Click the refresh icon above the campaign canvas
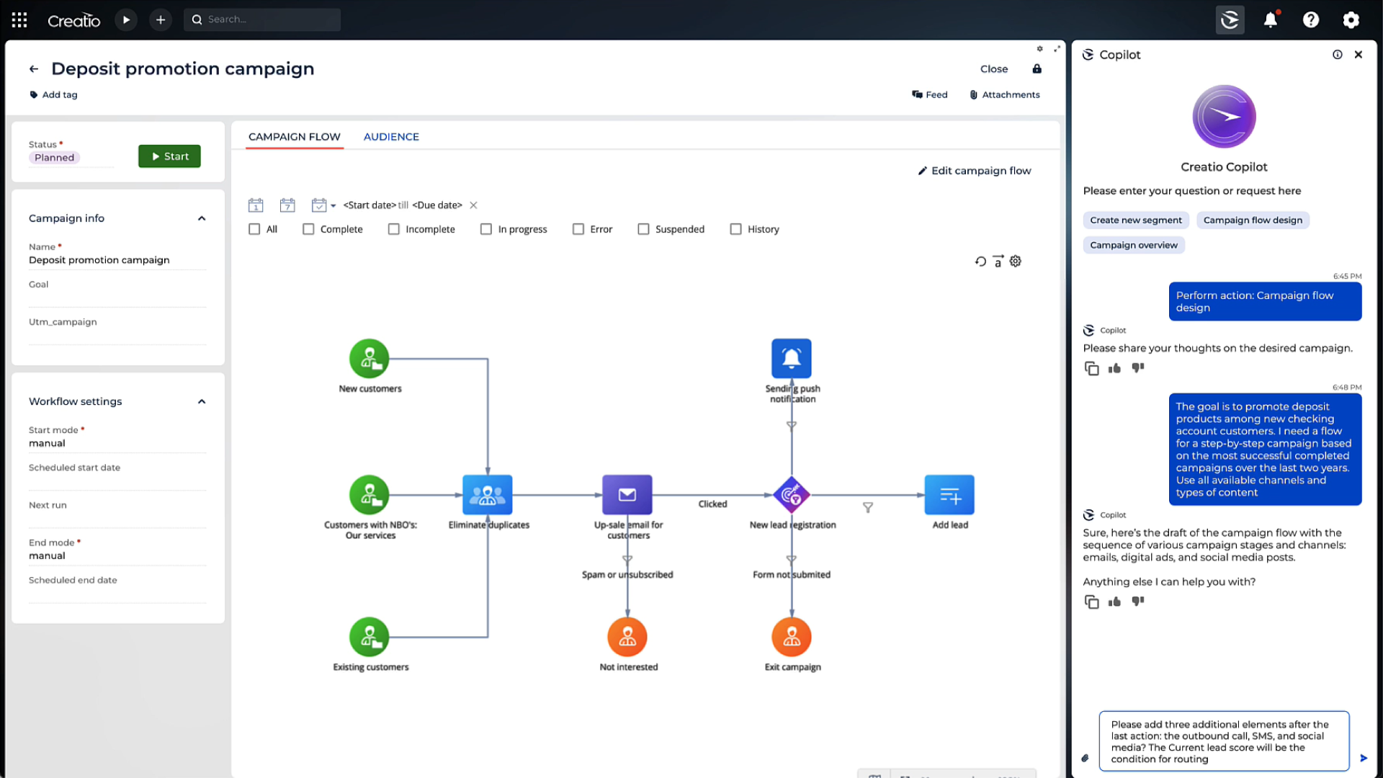 980,261
